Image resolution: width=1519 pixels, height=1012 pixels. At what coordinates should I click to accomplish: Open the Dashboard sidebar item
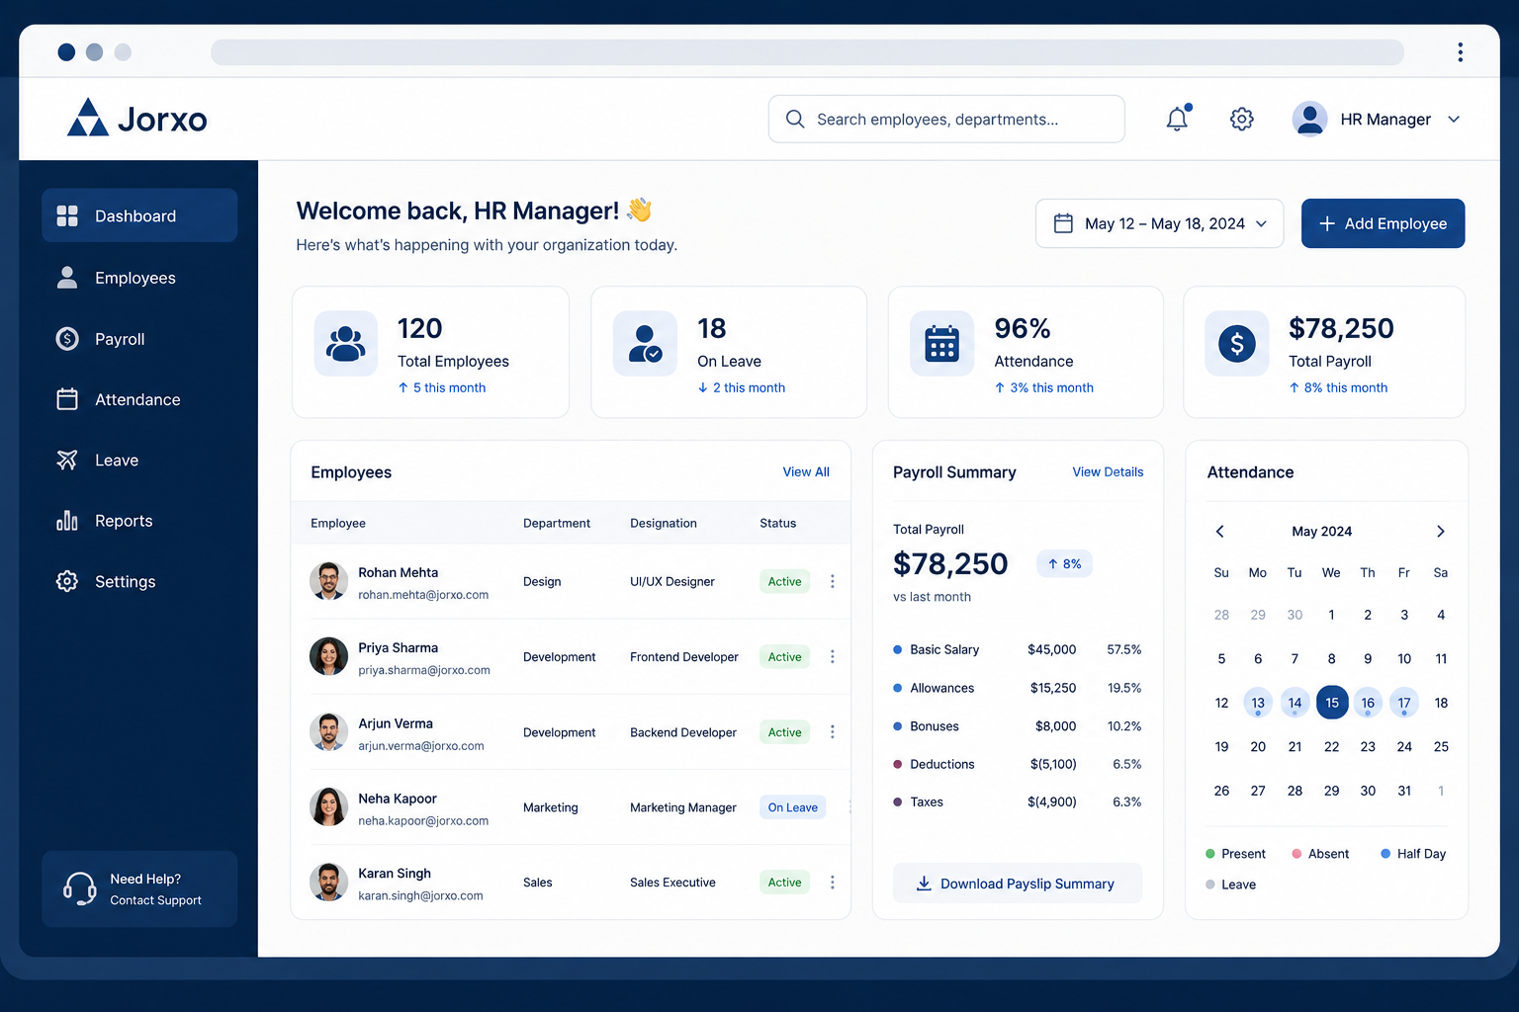click(139, 215)
